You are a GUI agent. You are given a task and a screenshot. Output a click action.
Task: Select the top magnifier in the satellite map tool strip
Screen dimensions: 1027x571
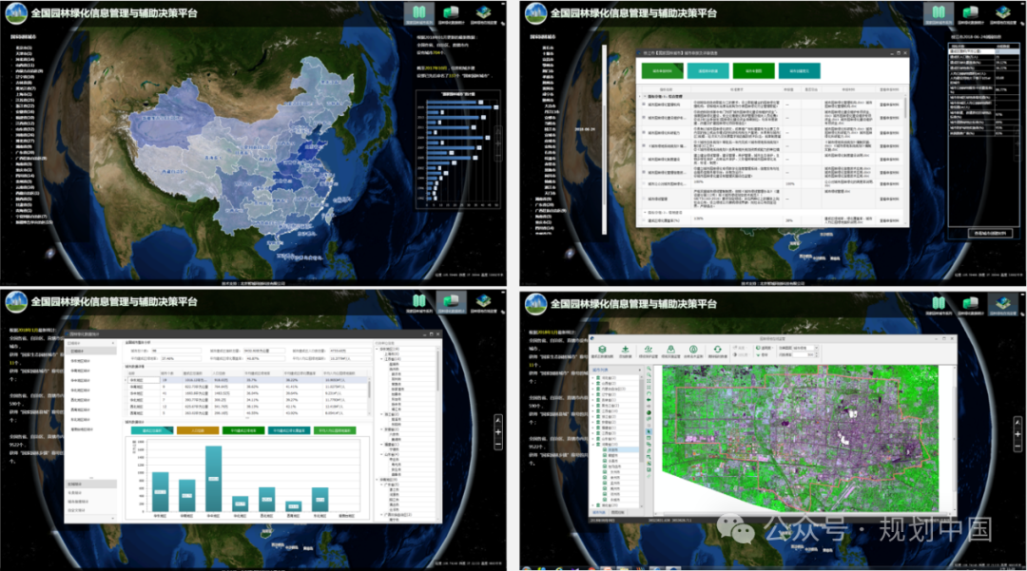click(x=649, y=370)
